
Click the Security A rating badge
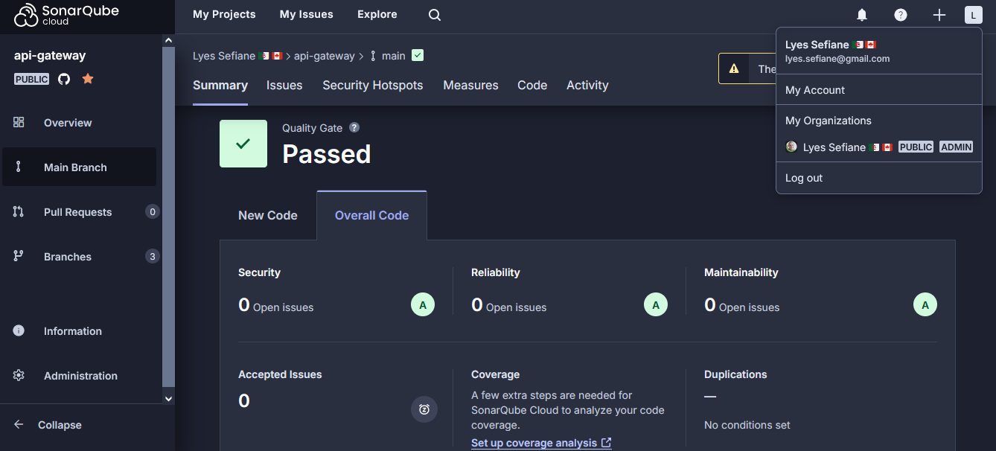click(423, 304)
